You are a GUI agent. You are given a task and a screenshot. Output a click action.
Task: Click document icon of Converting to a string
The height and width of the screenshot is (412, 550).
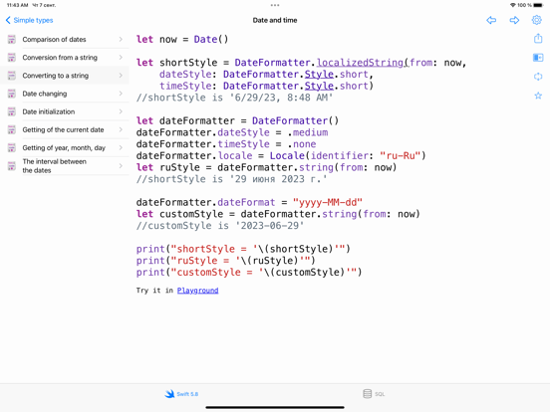[x=12, y=76]
